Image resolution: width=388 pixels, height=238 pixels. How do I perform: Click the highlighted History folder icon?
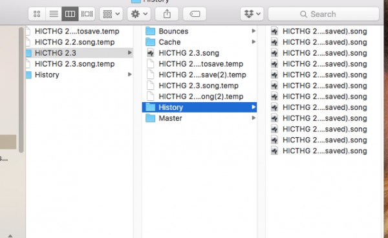(x=151, y=107)
